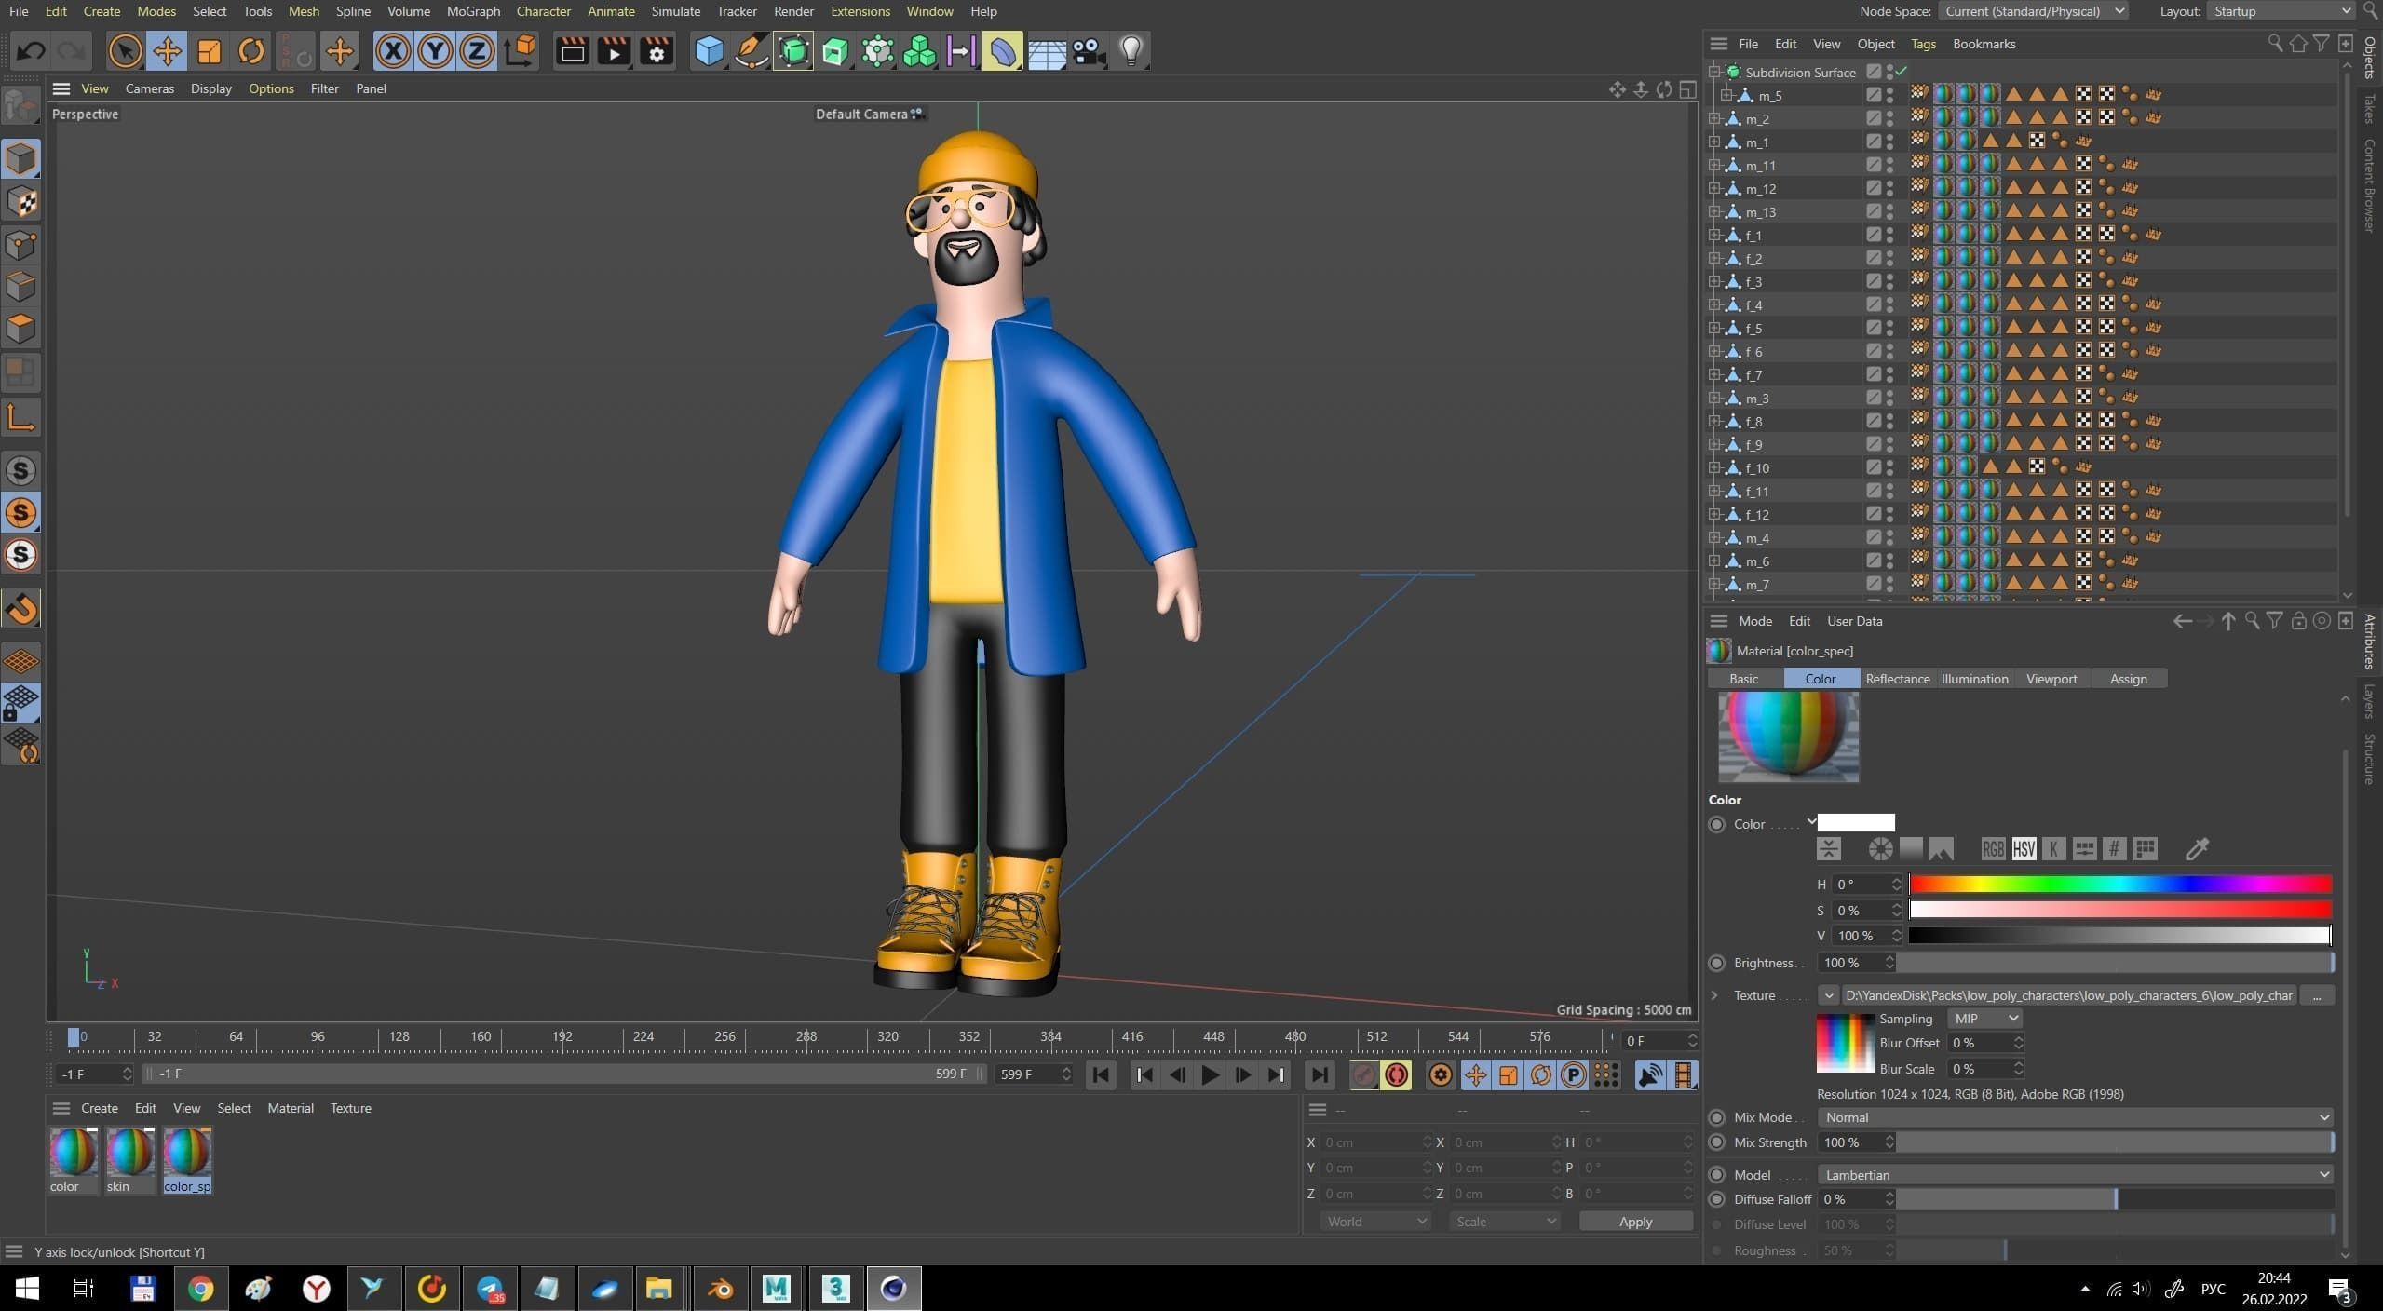Open the MoGraph menu

point(473,11)
